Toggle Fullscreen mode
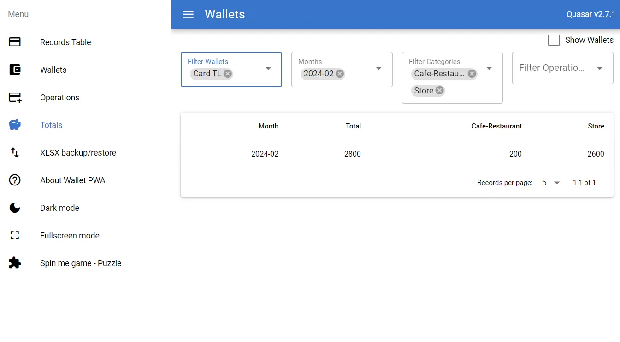Image resolution: width=620 pixels, height=342 pixels. (x=70, y=236)
